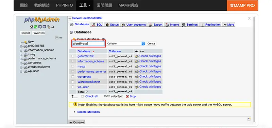
Task: Click Check privileges icon for gn02205785
Action: click(x=137, y=56)
